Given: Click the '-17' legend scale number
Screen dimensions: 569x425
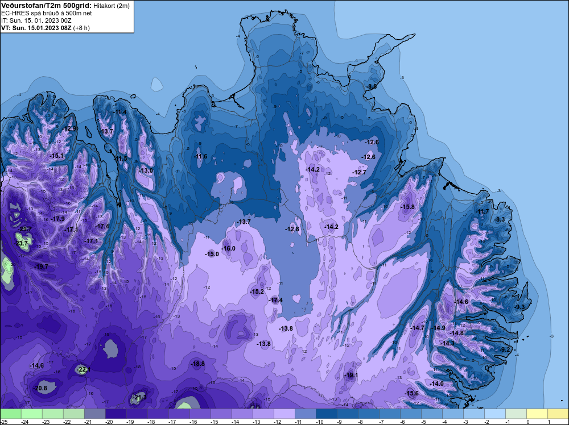Looking at the screenshot, I should [x=172, y=422].
